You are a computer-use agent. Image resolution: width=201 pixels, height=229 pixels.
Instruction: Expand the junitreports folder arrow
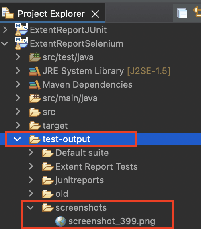point(31,180)
